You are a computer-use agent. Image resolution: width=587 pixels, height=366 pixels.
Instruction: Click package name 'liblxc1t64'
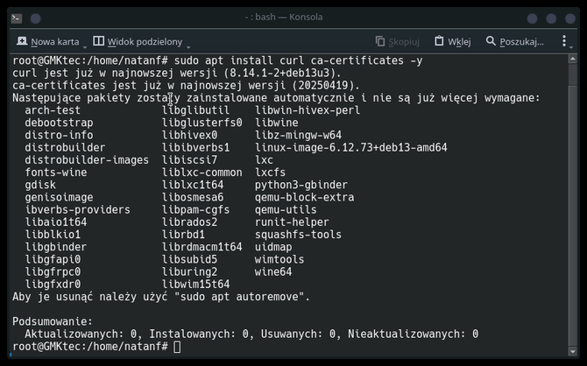193,185
